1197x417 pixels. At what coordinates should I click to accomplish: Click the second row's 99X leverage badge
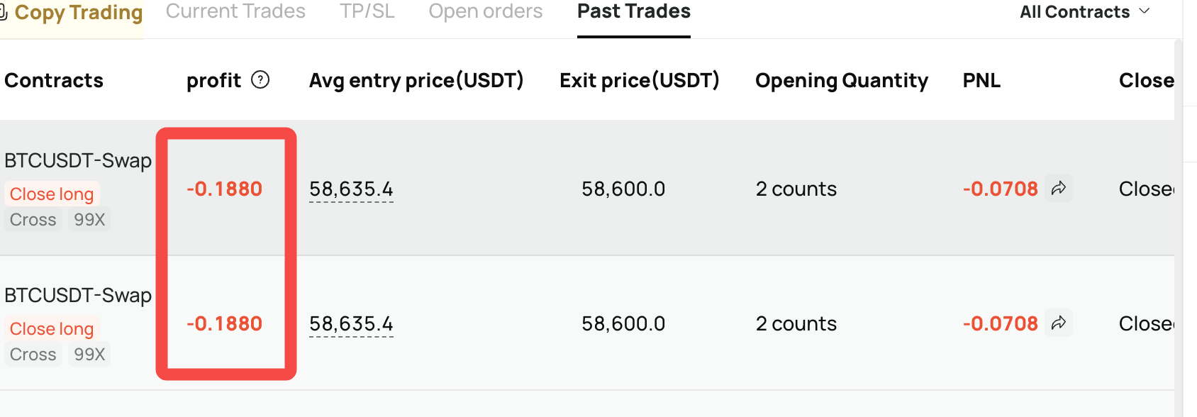tap(89, 355)
